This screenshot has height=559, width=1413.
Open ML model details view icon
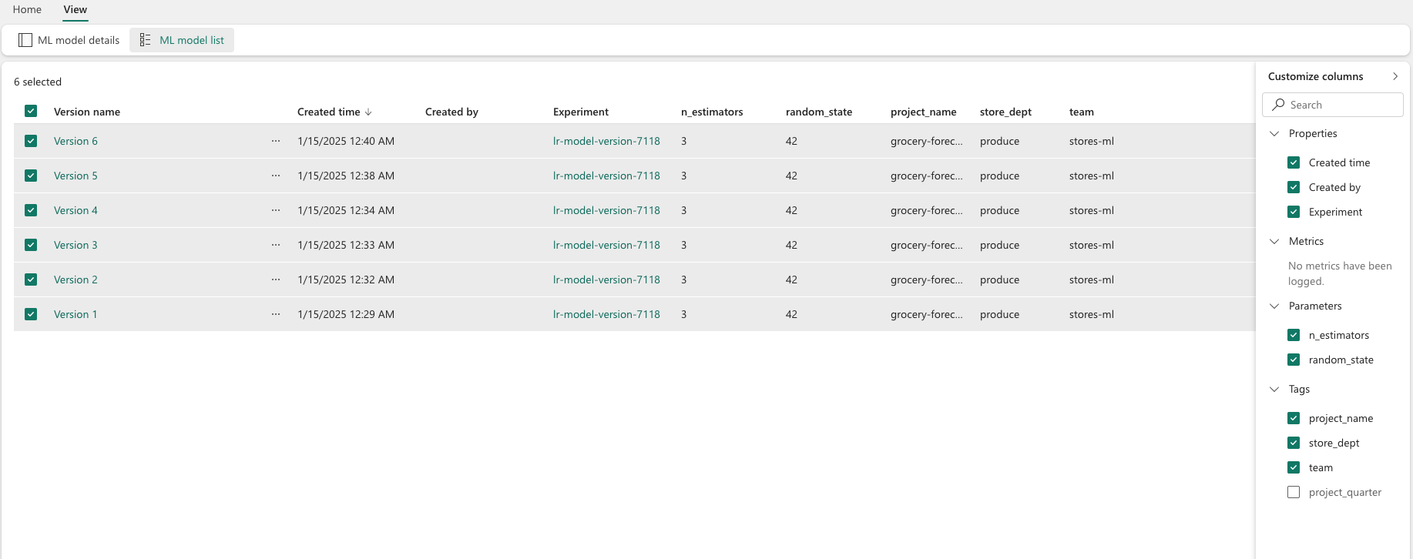click(25, 40)
